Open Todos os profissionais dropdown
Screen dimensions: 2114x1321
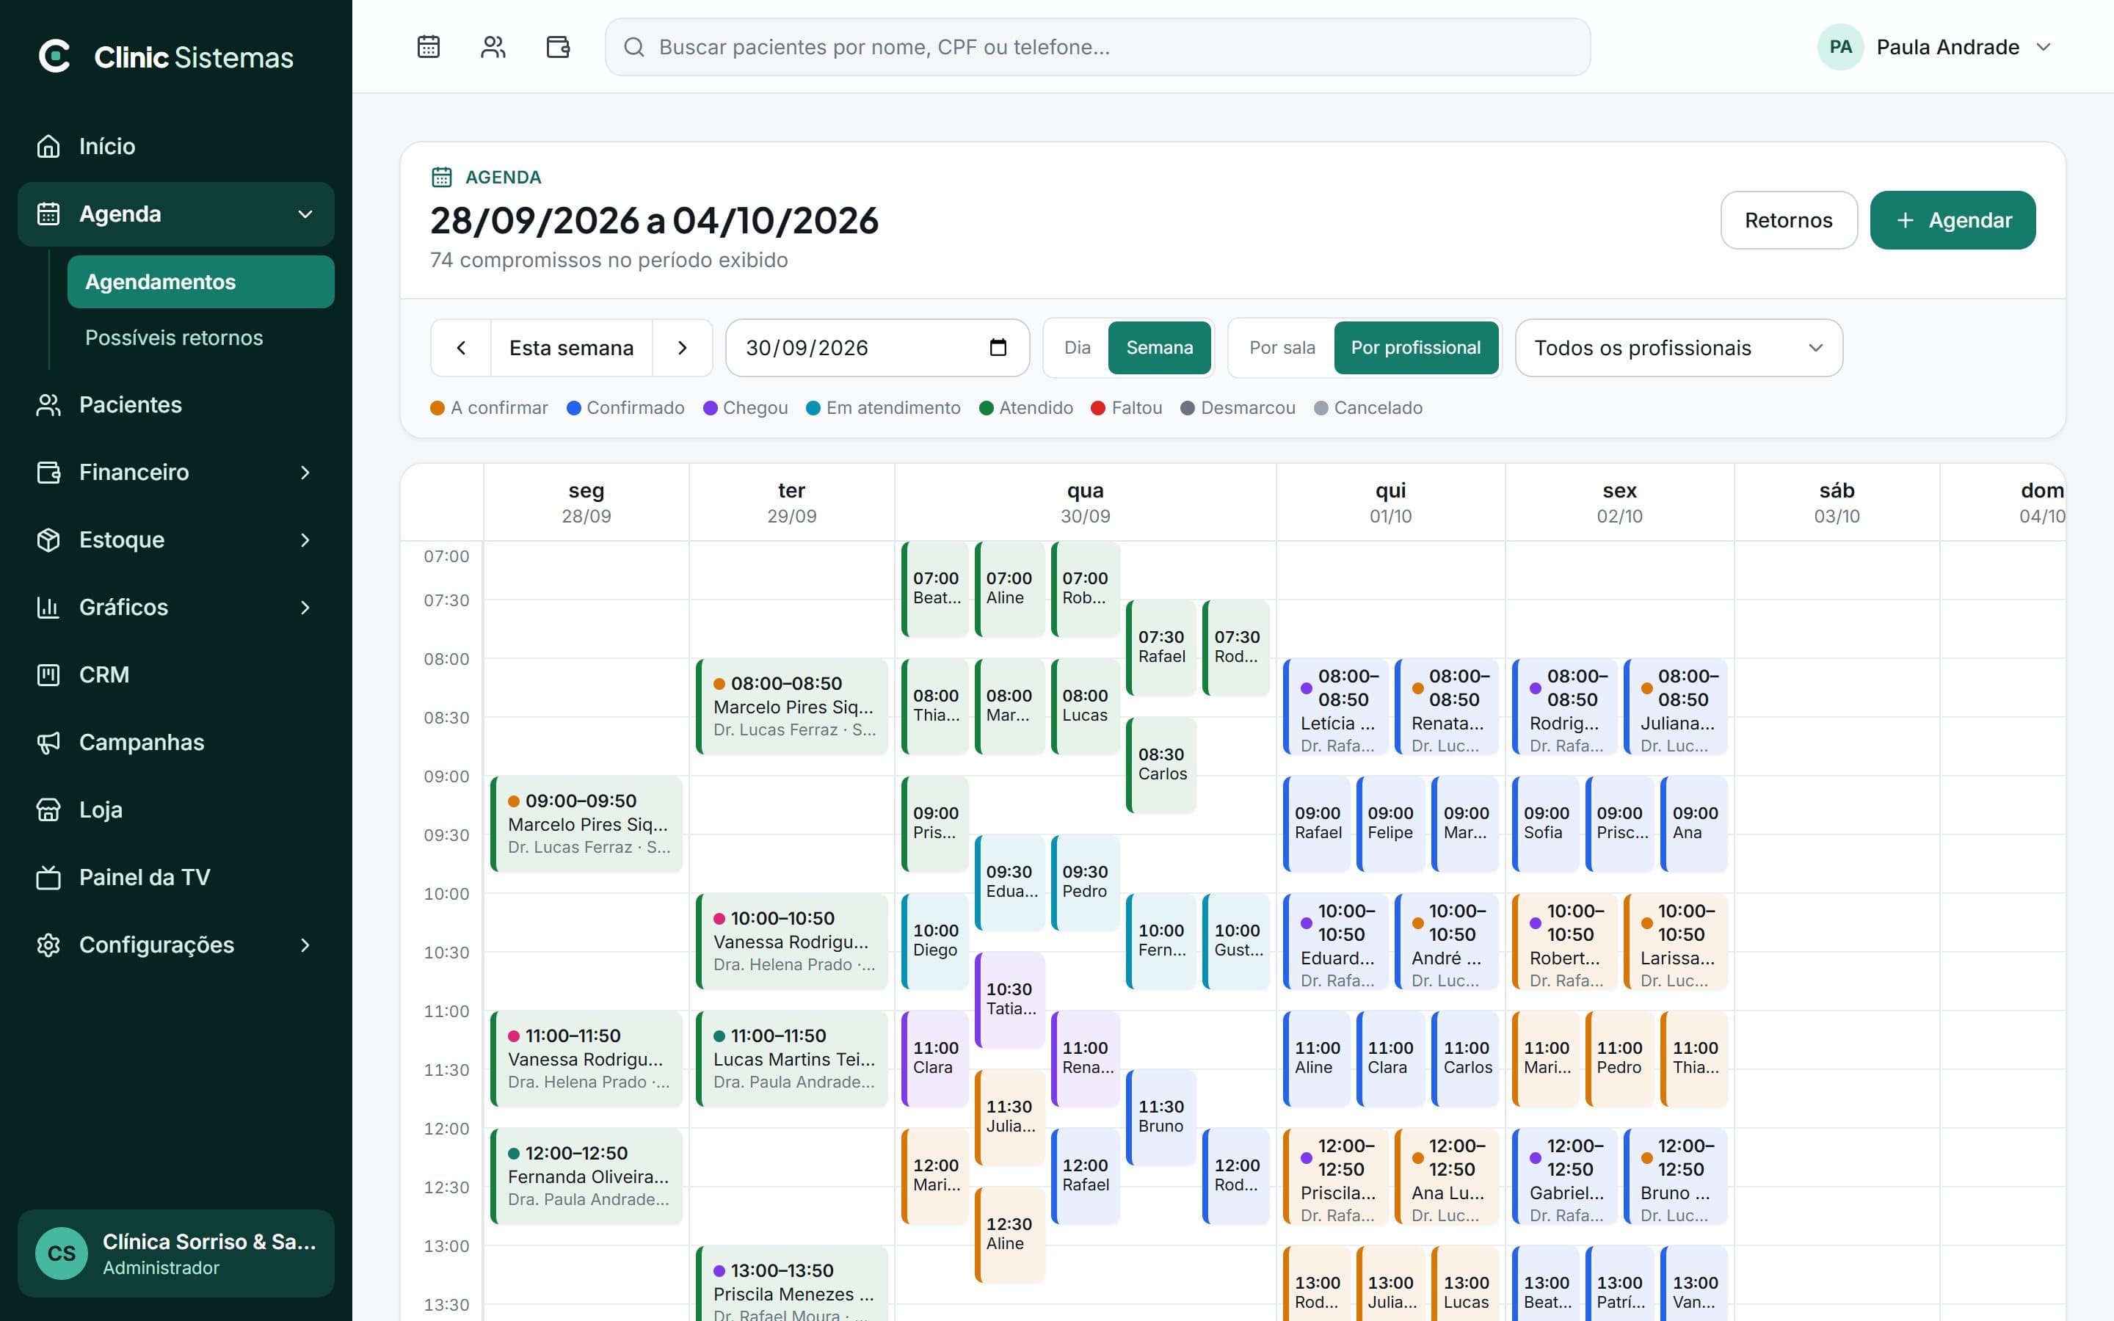(1678, 348)
